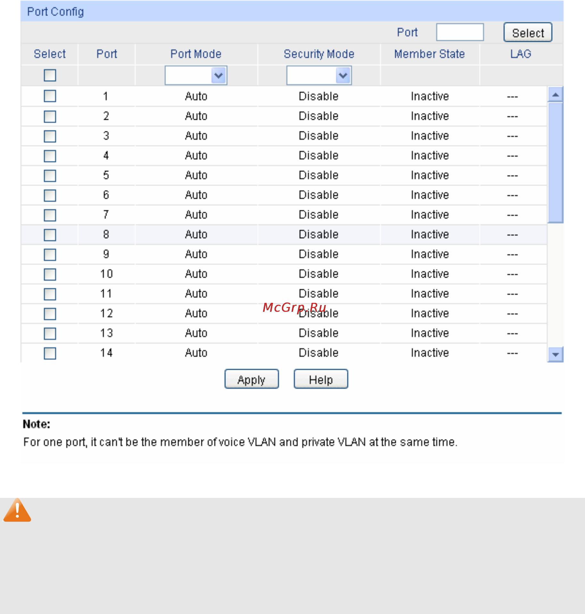Screen dimensions: 585x614
Task: Tick the checkbox for port 4
Action: (50, 156)
